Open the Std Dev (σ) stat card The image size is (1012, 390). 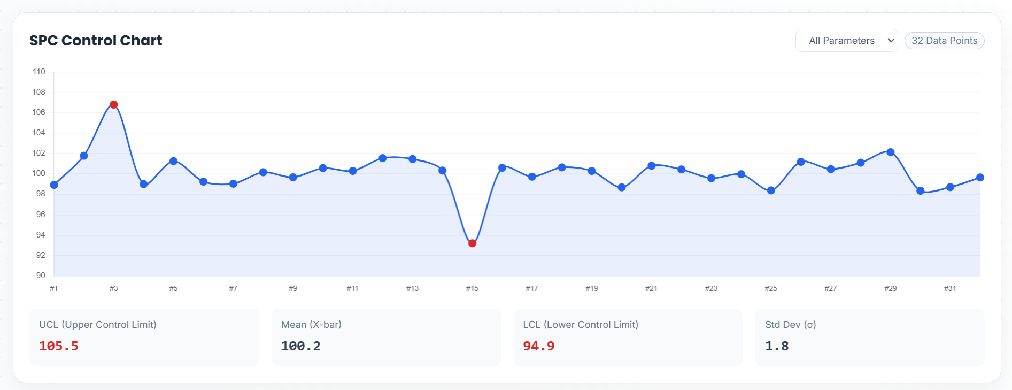869,337
